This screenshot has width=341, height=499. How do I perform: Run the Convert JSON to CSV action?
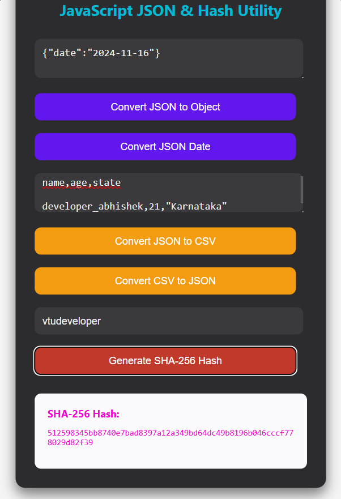point(165,241)
